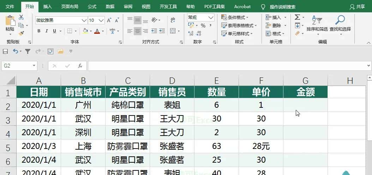
Task: Click the select-all corner triangle
Action: pyautogui.click(x=11, y=80)
